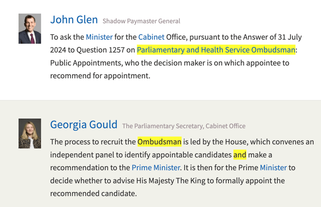Open highlighted Parliamentary and Health Service Ombudsman link

coord(216,50)
